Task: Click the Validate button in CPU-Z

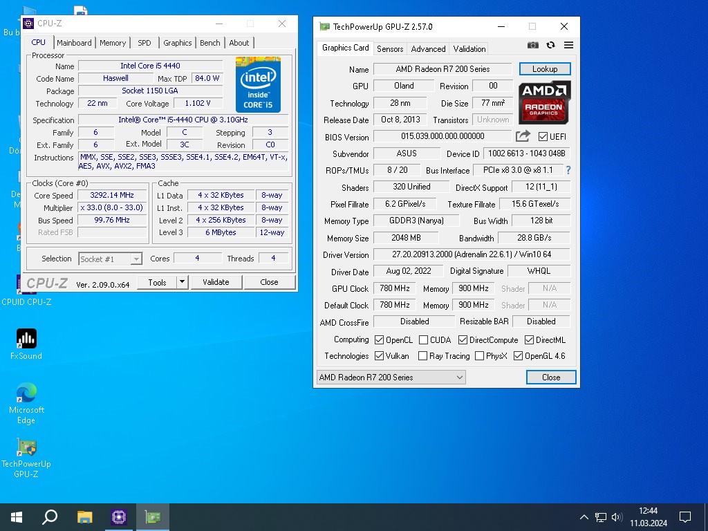Action: (216, 282)
